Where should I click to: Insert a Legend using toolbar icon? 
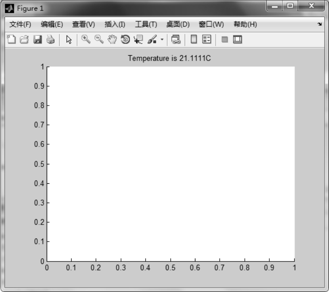tap(207, 40)
